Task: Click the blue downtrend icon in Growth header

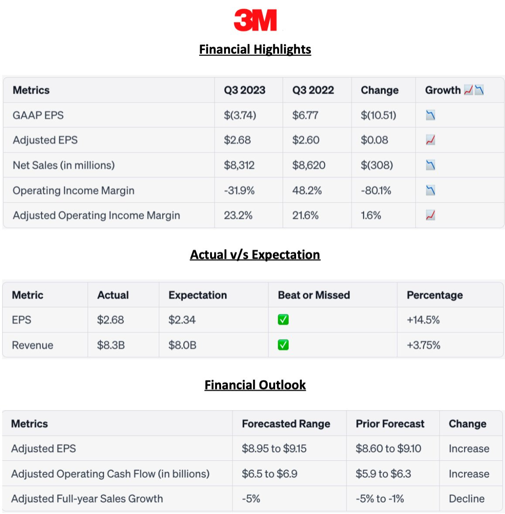Action: pyautogui.click(x=479, y=90)
